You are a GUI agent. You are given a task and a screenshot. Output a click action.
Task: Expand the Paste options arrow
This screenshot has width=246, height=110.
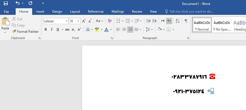5,33
